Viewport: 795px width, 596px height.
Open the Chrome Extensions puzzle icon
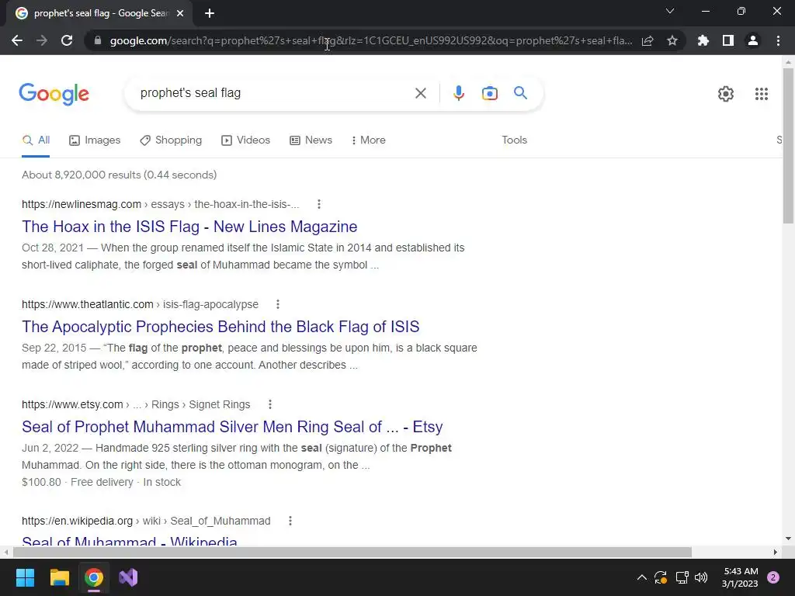[x=703, y=40]
